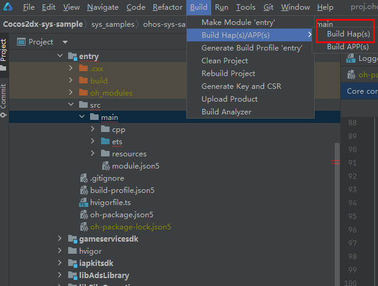Screen dimensions: 378x286
Task: Select Generate Build Profile 'entry'
Action: [x=250, y=48]
